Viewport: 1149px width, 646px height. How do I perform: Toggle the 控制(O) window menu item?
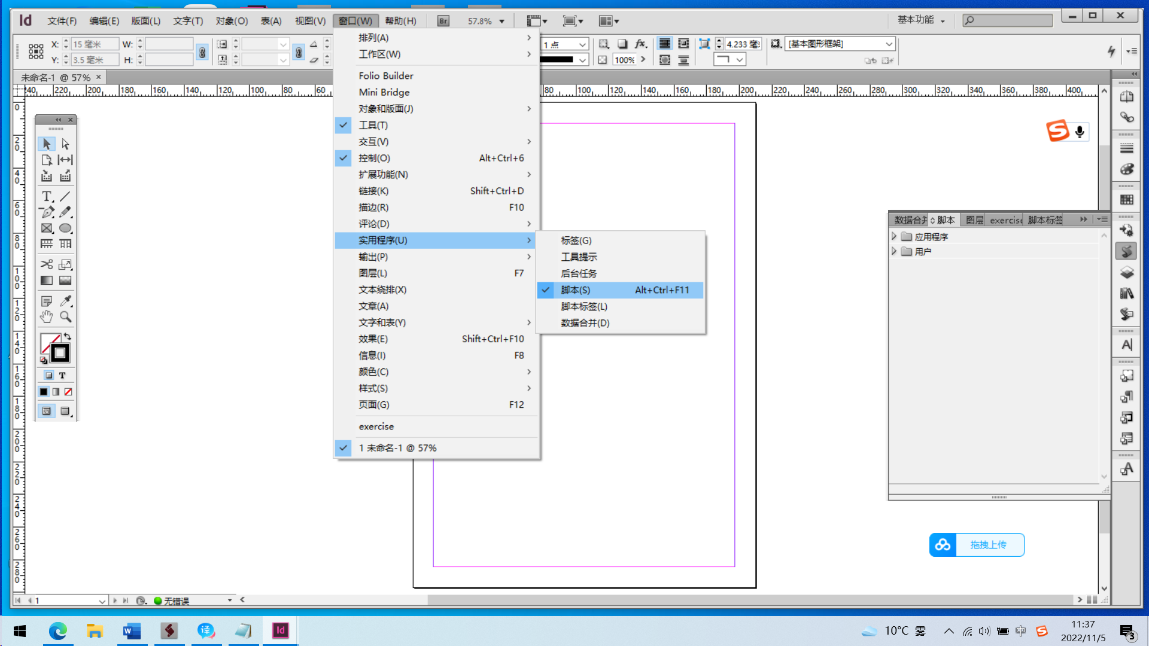(437, 158)
